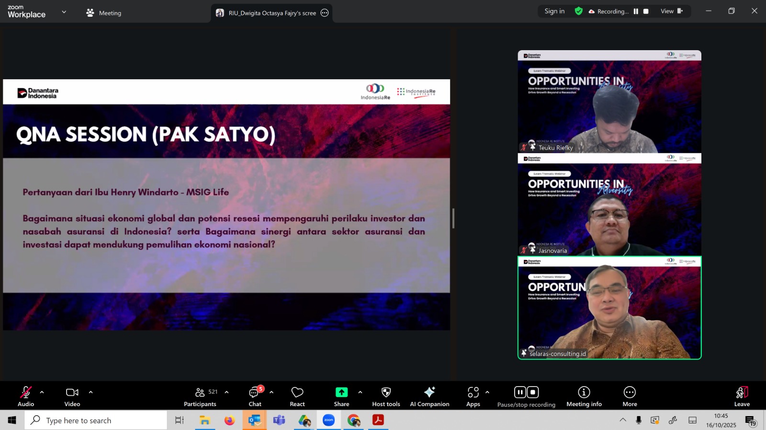Open the Chat panel

pyautogui.click(x=255, y=397)
